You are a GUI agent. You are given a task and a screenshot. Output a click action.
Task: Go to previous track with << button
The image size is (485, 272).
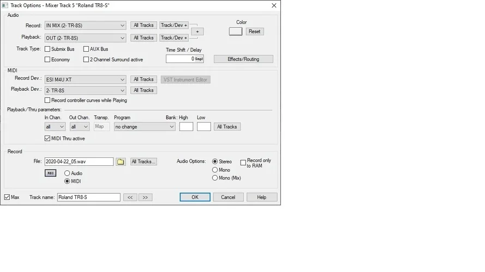click(x=130, y=197)
